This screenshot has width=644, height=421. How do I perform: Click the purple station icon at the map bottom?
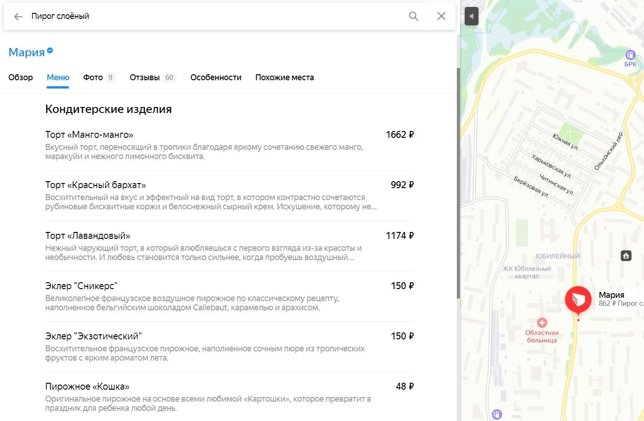pos(496,414)
